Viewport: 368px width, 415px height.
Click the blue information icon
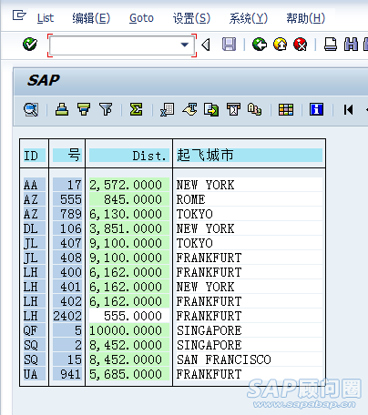[x=316, y=109]
